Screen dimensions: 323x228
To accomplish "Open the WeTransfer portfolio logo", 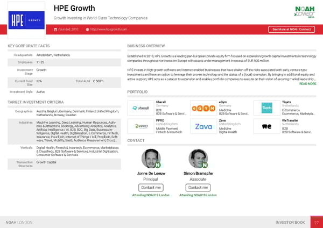I will pyautogui.click(x=268, y=127).
